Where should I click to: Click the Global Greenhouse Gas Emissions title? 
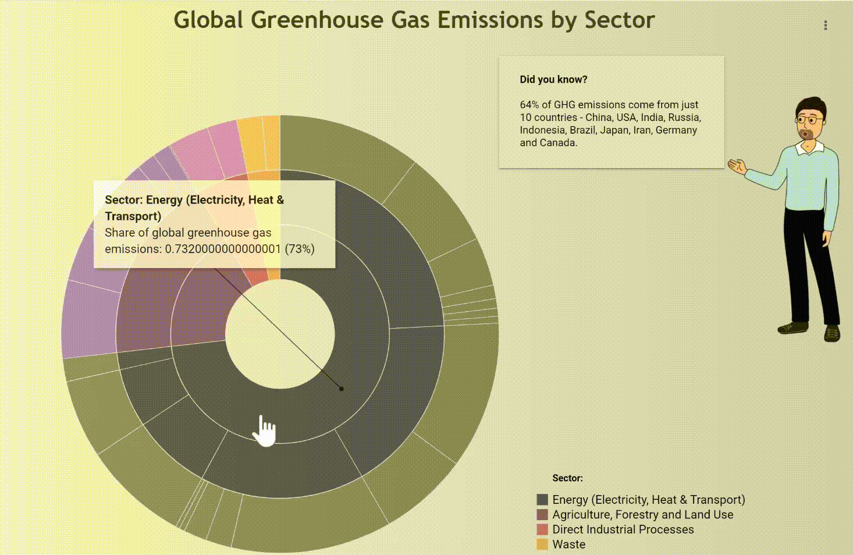click(414, 20)
